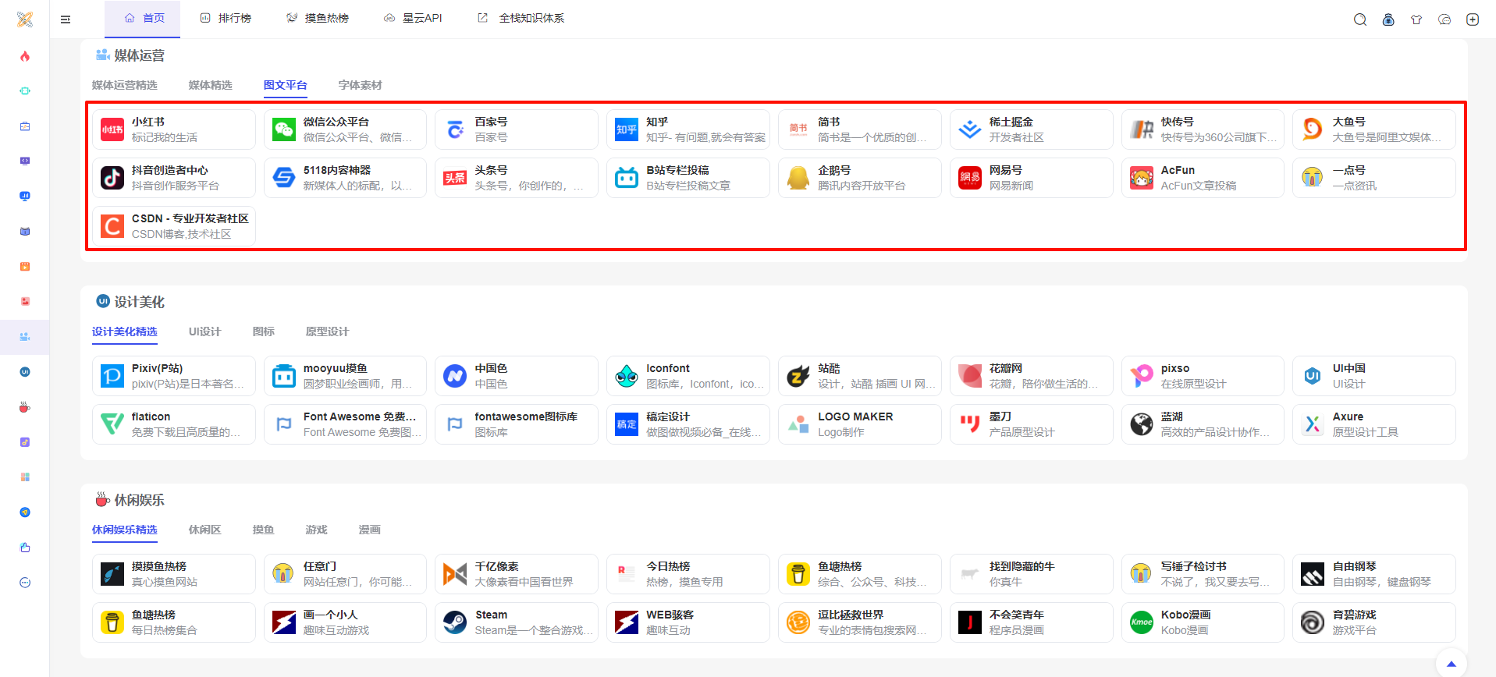Image resolution: width=1496 pixels, height=677 pixels.
Task: Click the search magnifier icon in header
Action: [x=1359, y=19]
